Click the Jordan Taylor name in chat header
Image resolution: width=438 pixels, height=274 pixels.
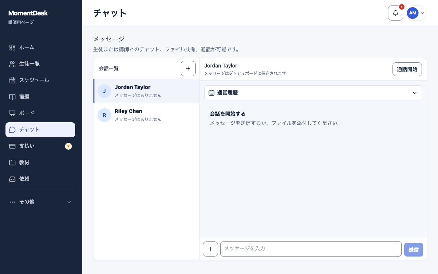[x=221, y=66]
